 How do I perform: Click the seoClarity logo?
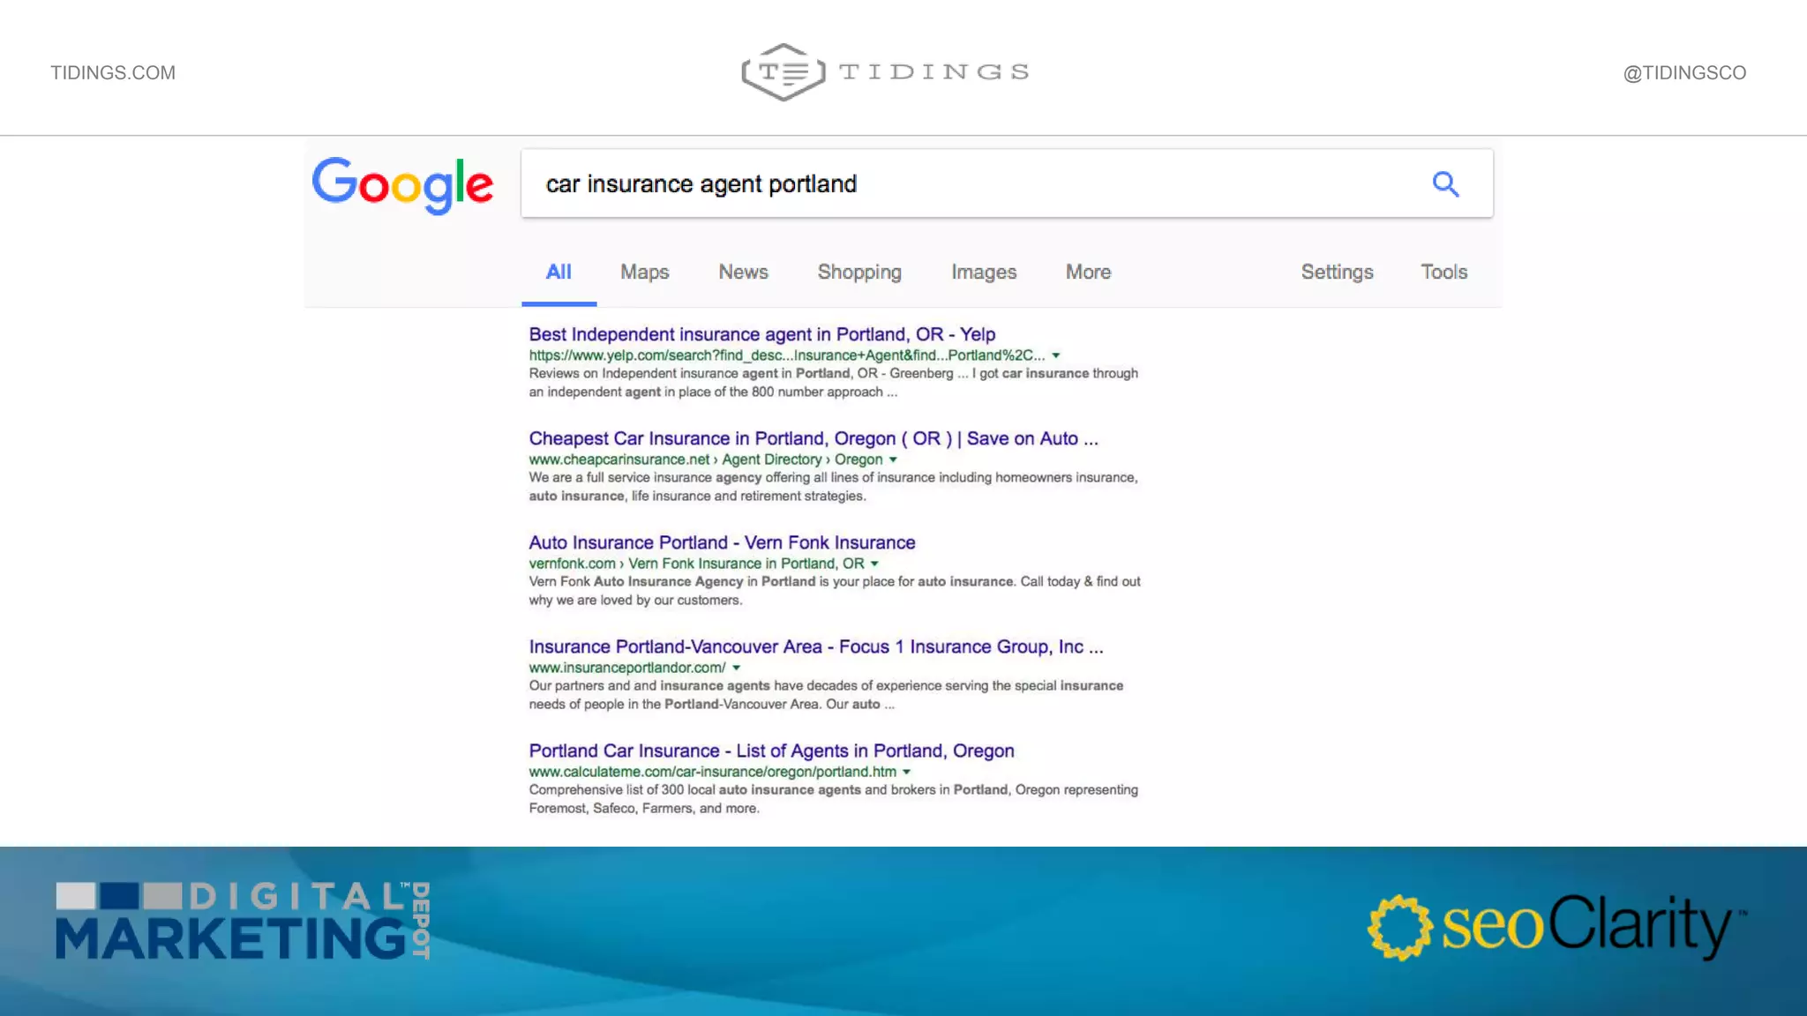(x=1556, y=925)
